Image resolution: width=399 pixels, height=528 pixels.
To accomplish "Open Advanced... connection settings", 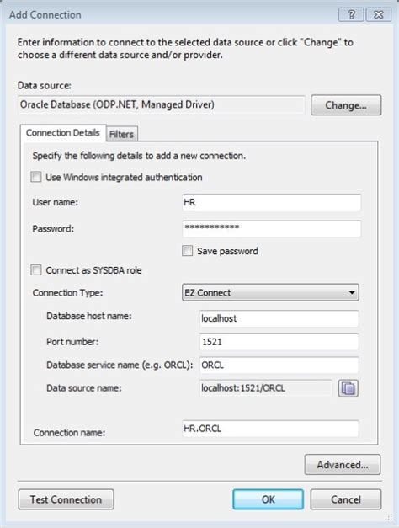I will coord(343,465).
